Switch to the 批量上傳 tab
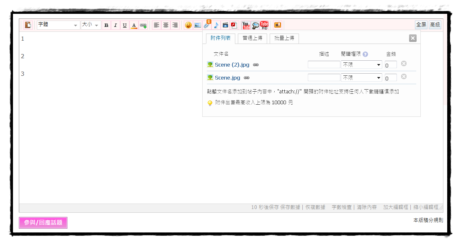The height and width of the screenshot is (245, 461). (284, 39)
